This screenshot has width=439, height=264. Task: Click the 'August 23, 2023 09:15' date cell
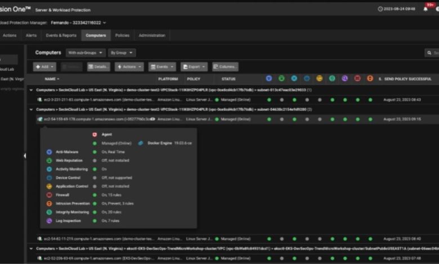click(x=402, y=119)
